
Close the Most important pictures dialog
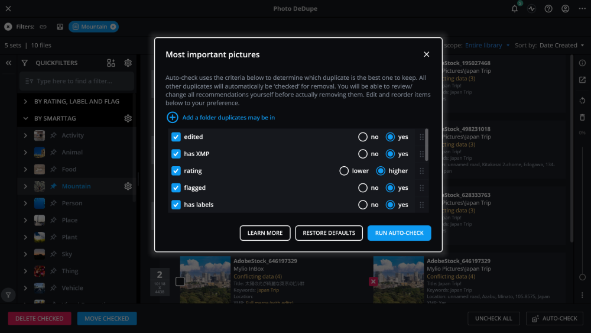[426, 54]
